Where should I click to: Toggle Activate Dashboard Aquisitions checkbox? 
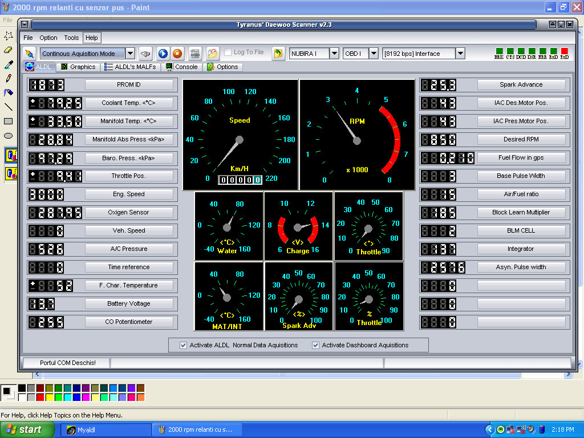pos(315,345)
